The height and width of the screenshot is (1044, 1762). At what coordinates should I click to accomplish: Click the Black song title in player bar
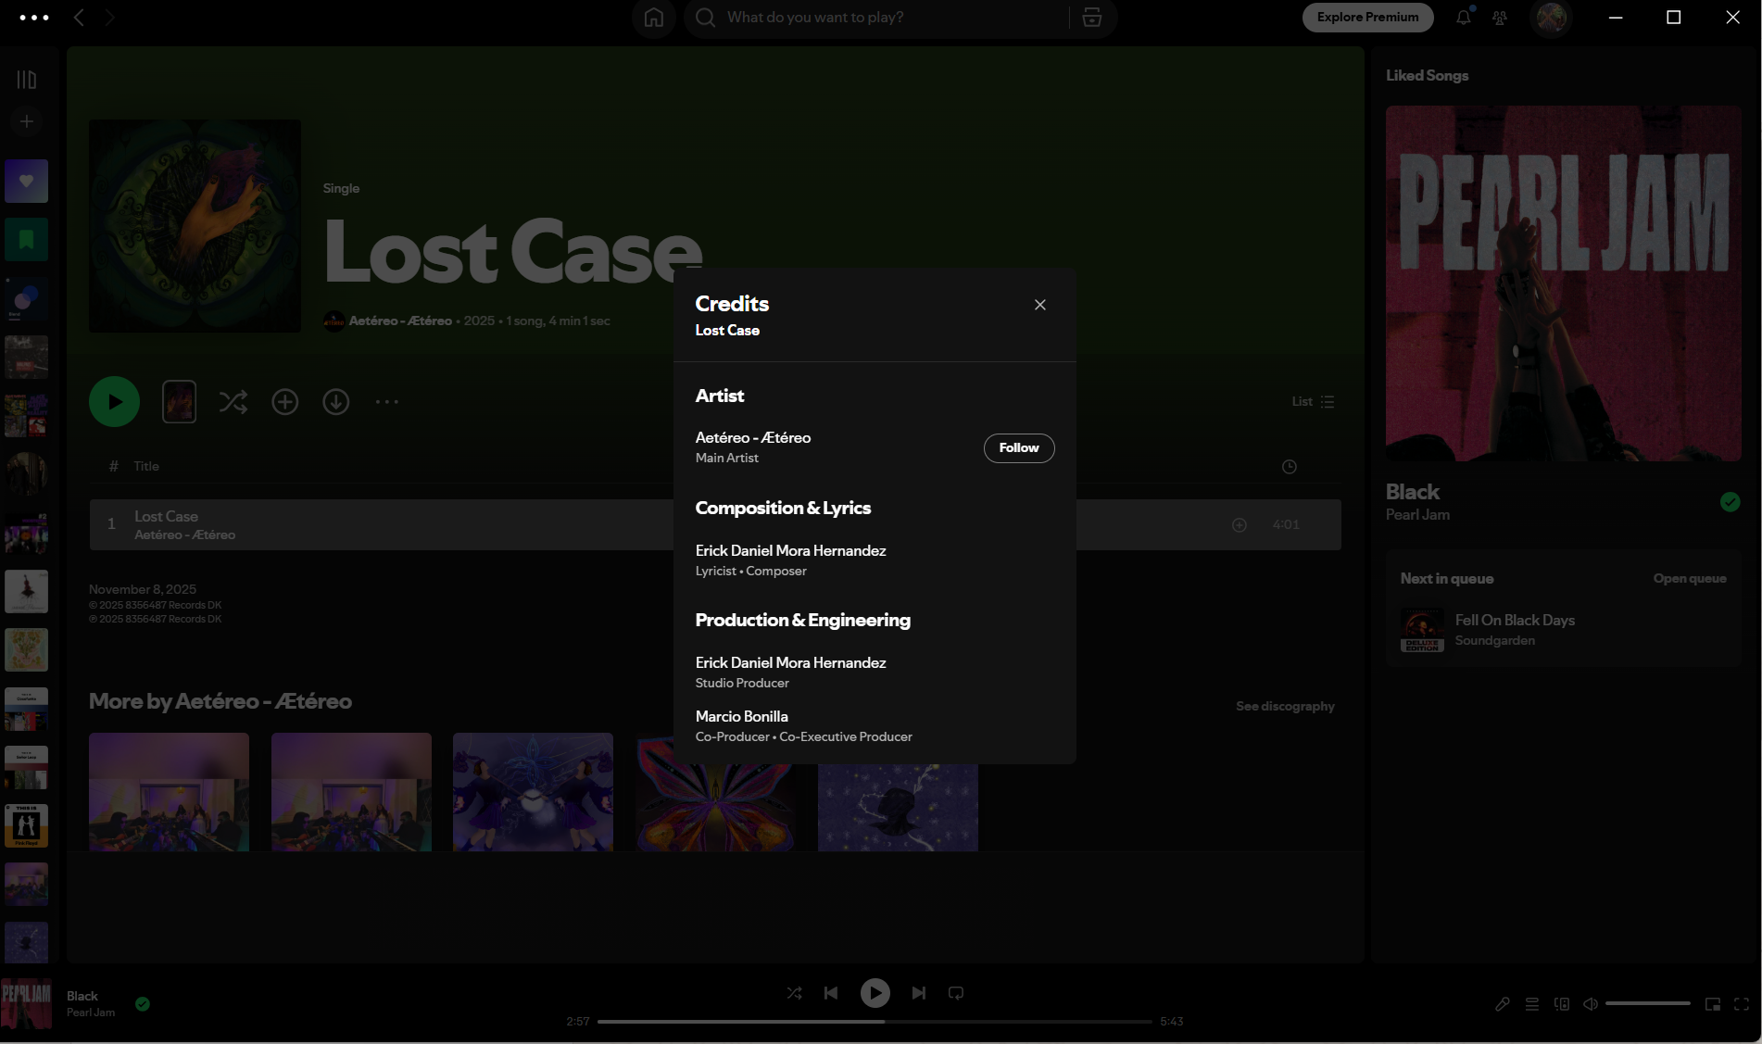[82, 996]
